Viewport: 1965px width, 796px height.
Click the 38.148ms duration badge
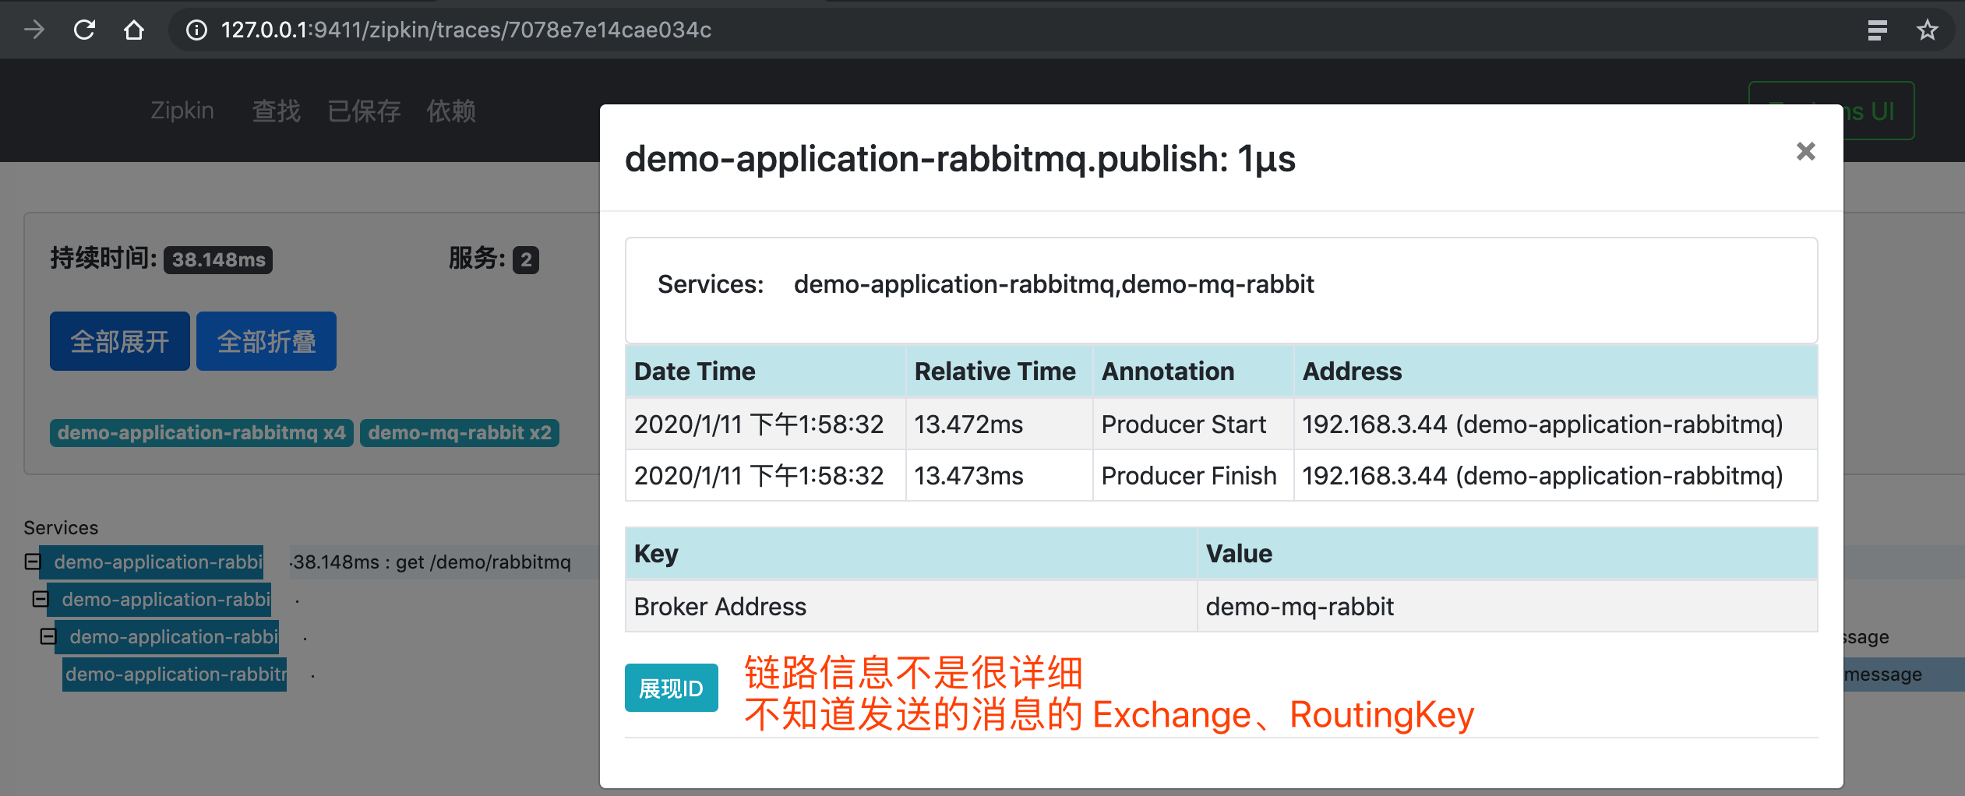tap(218, 259)
